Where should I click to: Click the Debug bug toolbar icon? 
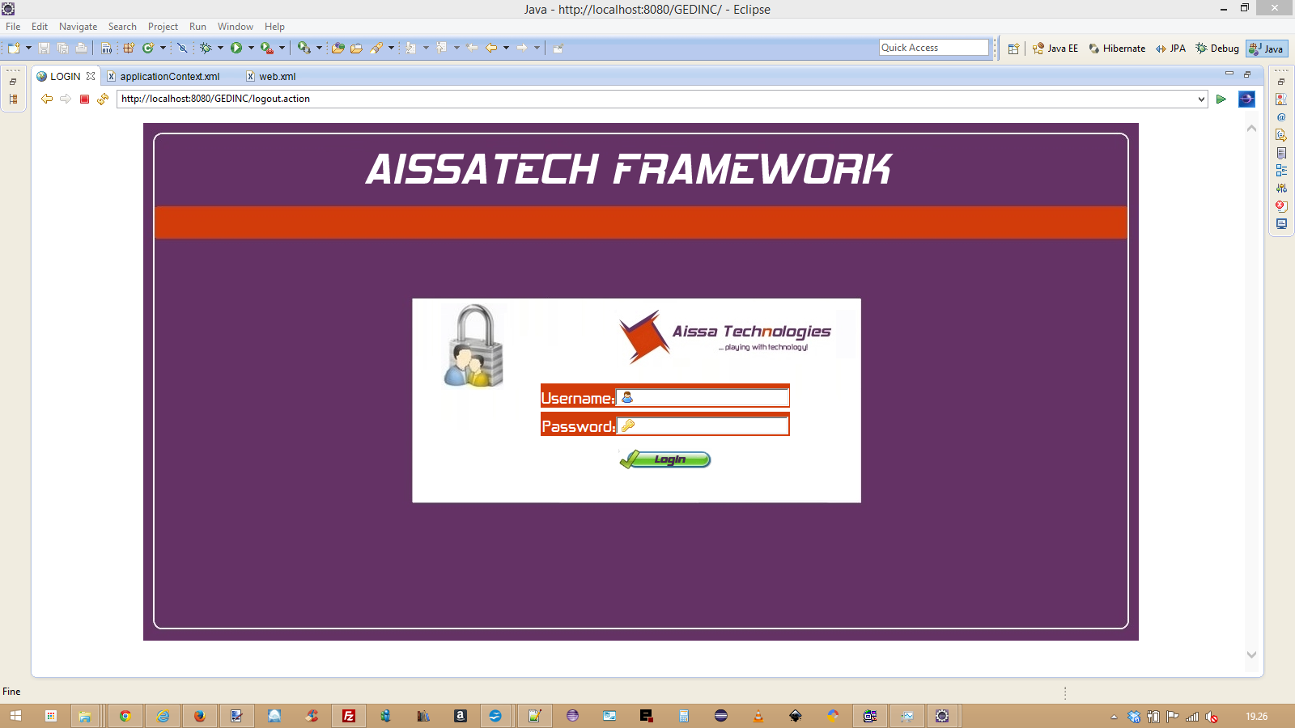coord(206,49)
